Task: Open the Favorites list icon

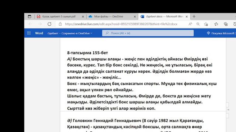Action: click(216, 24)
